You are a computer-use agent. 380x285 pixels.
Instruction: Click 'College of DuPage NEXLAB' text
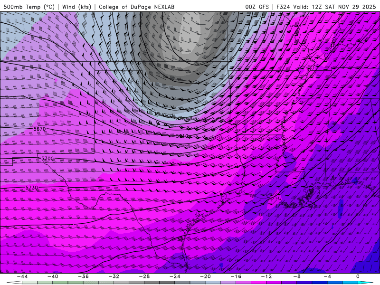136,7
